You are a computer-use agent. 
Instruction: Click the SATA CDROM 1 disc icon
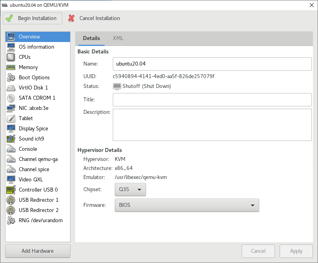[x=11, y=98]
